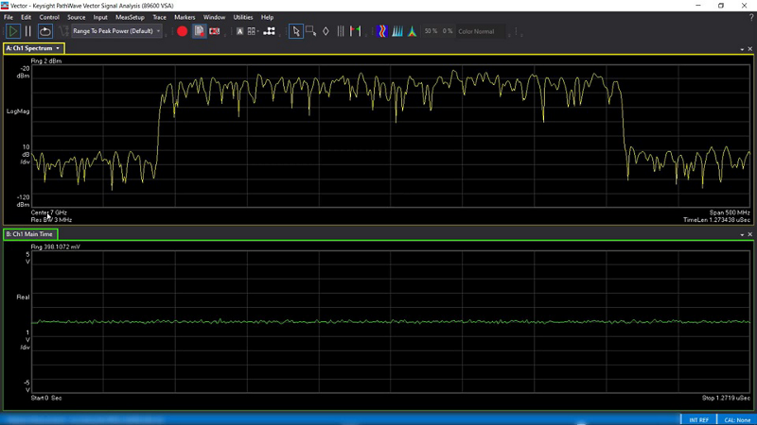Enable the cumulative history display icon
Viewport: 757px width, 425px height.
(x=396, y=31)
